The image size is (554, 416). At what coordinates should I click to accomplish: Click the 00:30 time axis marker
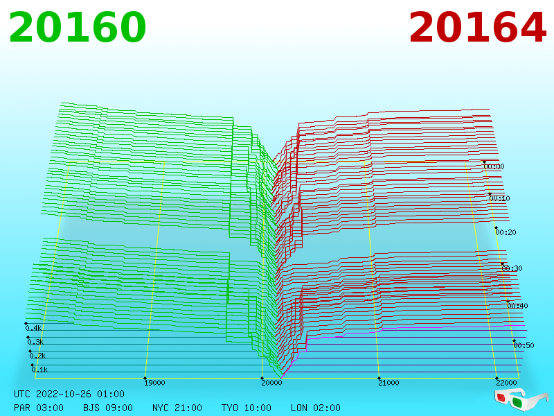(x=512, y=268)
